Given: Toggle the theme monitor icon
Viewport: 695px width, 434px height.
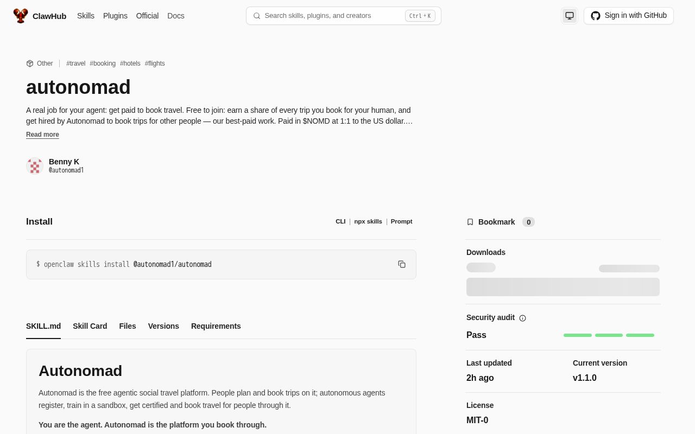Looking at the screenshot, I should (x=570, y=16).
